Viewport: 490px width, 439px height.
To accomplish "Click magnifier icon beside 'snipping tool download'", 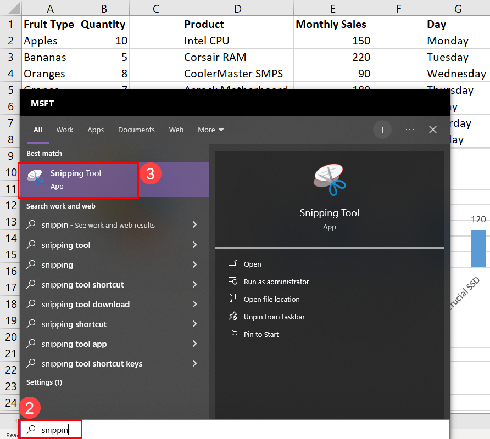I will (31, 304).
